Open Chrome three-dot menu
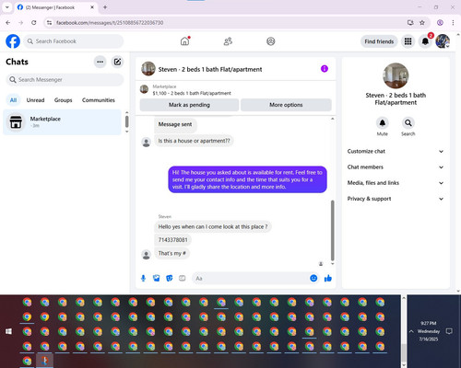Viewport: 461px width, 368px height. [453, 23]
